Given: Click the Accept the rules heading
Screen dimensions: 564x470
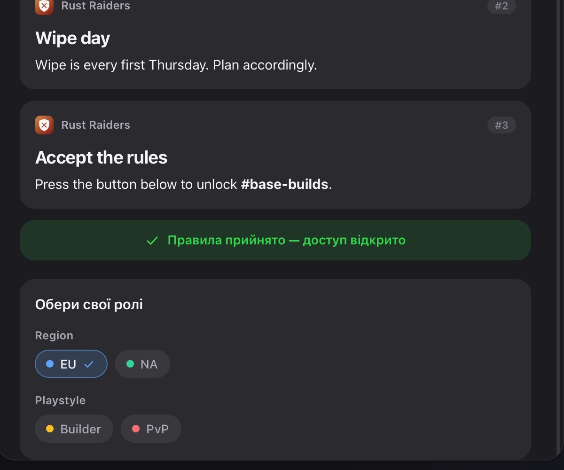Looking at the screenshot, I should point(101,157).
